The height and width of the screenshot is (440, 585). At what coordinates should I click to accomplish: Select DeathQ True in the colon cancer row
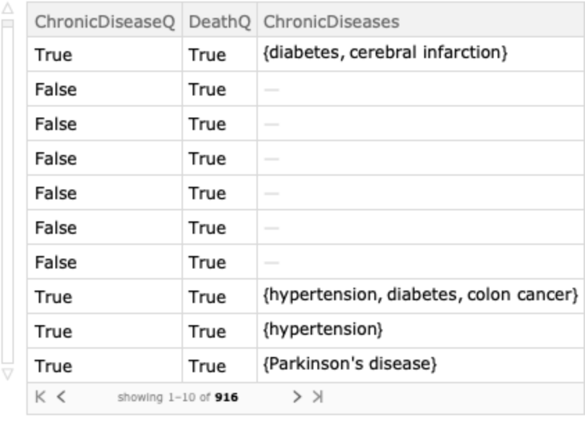207,297
